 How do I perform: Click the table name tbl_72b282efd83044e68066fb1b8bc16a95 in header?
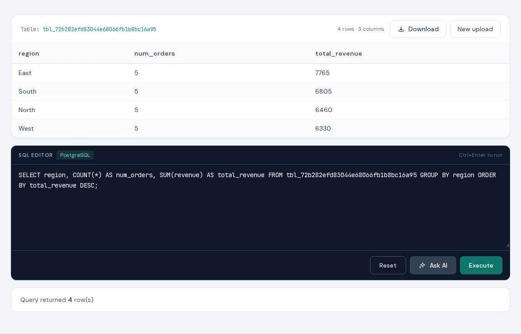pyautogui.click(x=99, y=29)
